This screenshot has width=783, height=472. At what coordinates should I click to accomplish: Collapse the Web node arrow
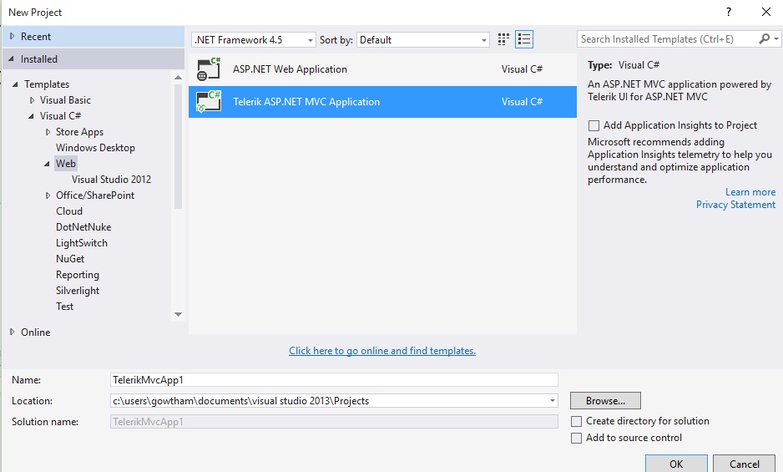(47, 164)
